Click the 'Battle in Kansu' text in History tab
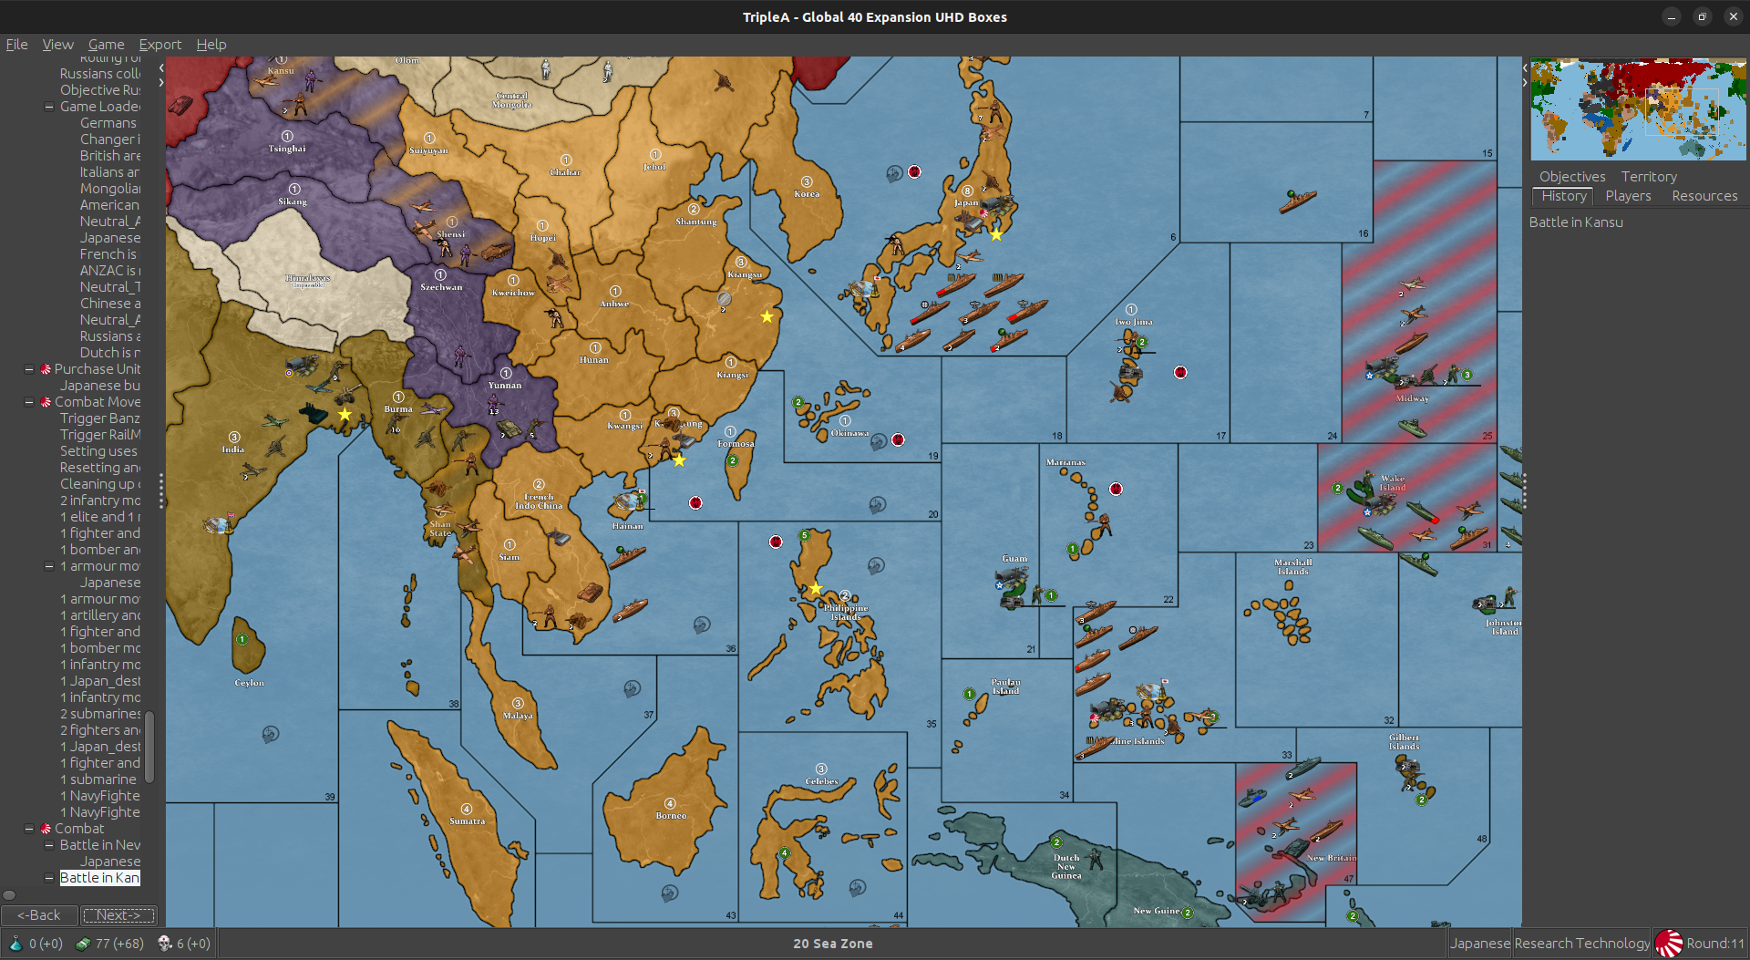Viewport: 1750px width, 960px height. coord(1576,222)
